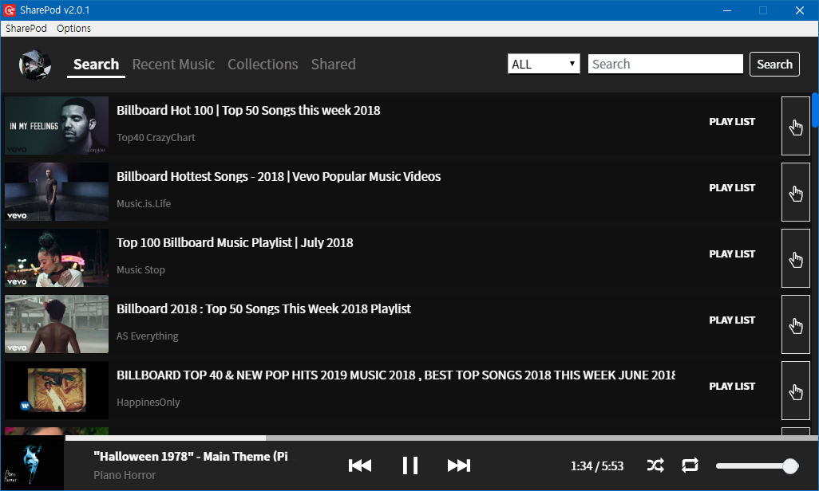
Task: Click now-playing artist 'Piano Horror'
Action: pyautogui.click(x=125, y=475)
